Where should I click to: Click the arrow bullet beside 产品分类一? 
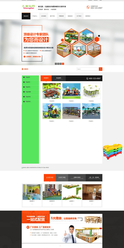click(24, 77)
